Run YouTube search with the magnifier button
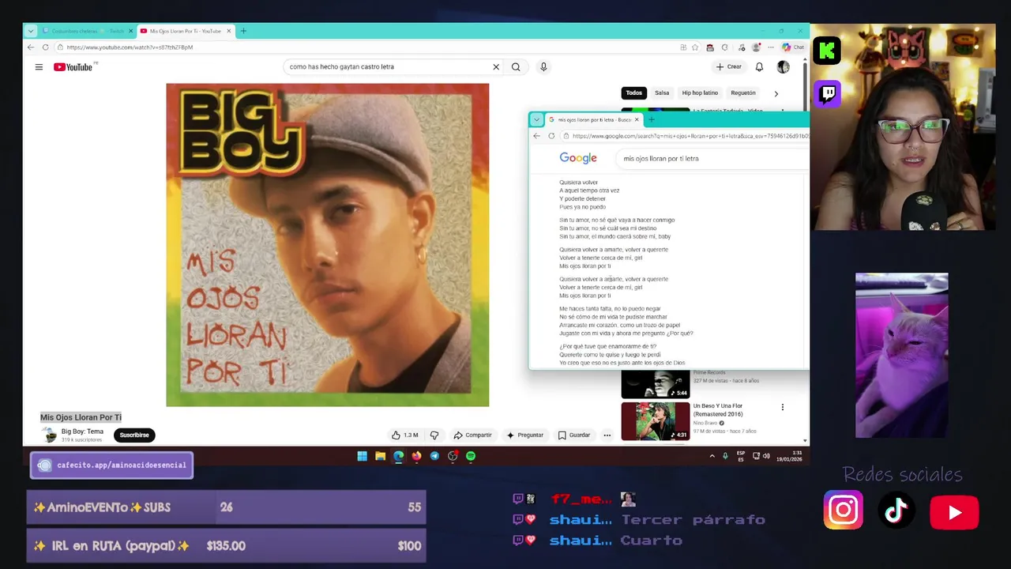Viewport: 1011px width, 569px height. (x=516, y=67)
